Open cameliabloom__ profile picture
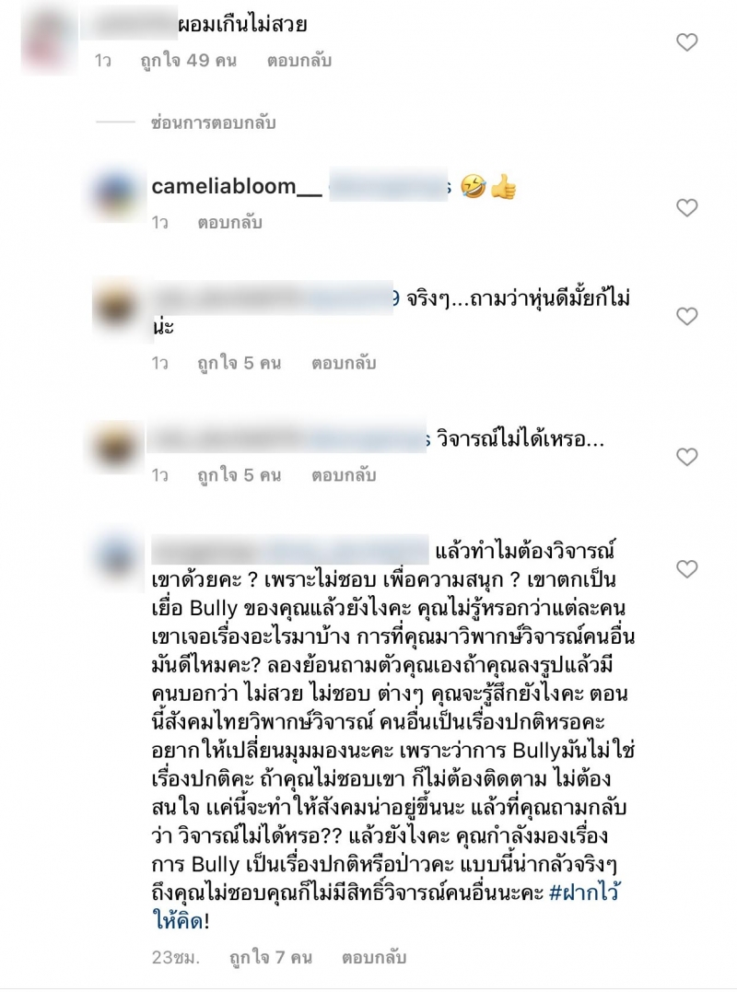737x992 pixels. coord(117,195)
